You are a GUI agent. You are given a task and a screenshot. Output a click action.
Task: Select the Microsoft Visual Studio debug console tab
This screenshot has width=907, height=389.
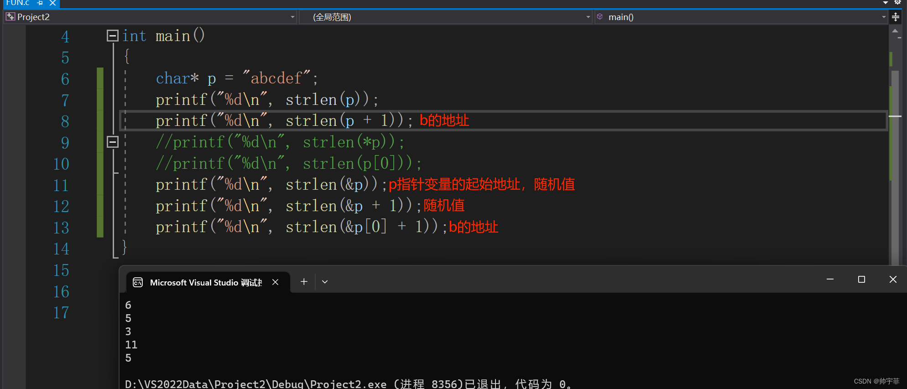pos(206,282)
